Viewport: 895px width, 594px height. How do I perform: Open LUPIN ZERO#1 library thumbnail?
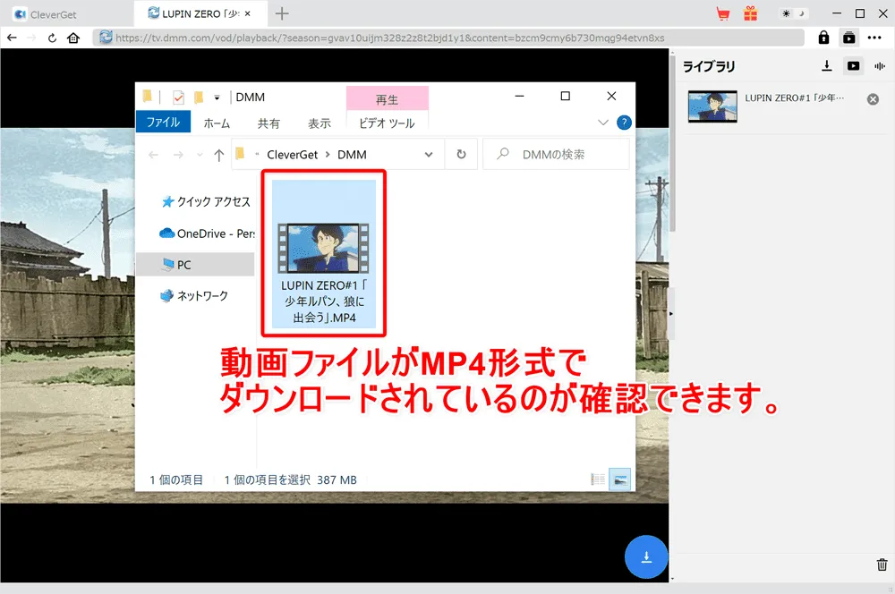(712, 106)
